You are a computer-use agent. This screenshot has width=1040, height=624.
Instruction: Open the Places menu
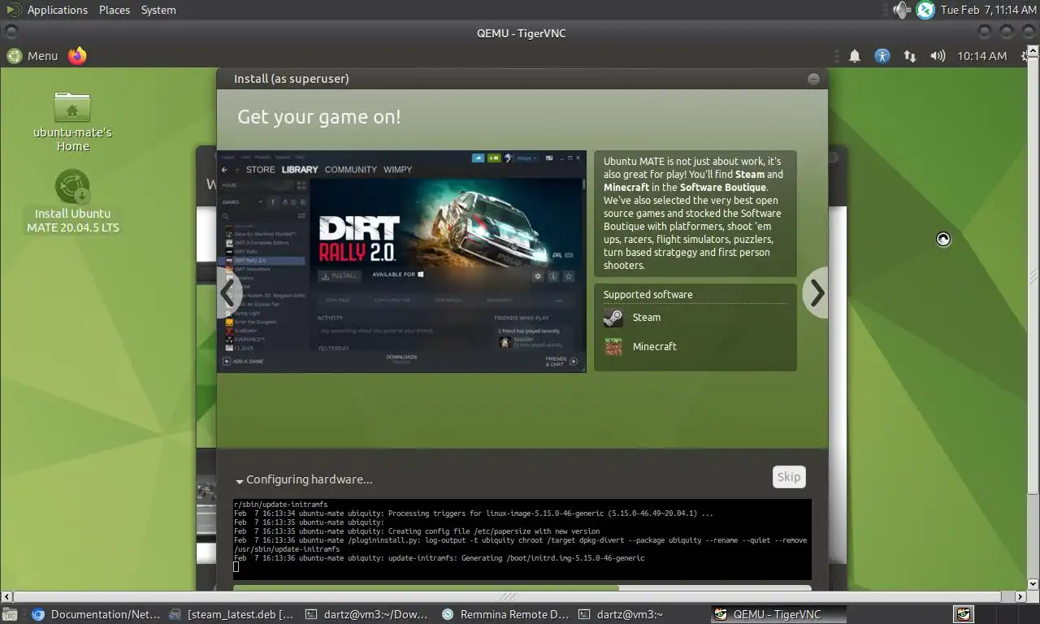[x=115, y=10]
